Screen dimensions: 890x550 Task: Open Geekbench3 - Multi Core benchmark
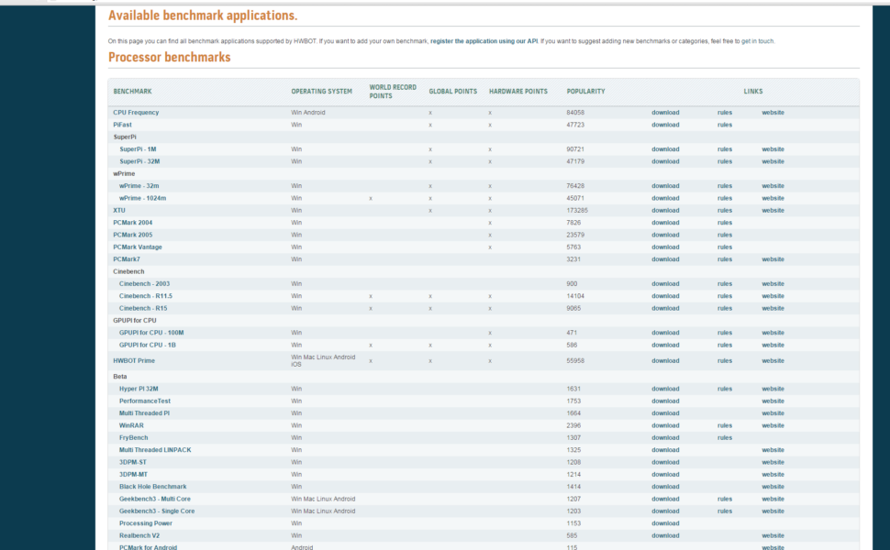155,499
